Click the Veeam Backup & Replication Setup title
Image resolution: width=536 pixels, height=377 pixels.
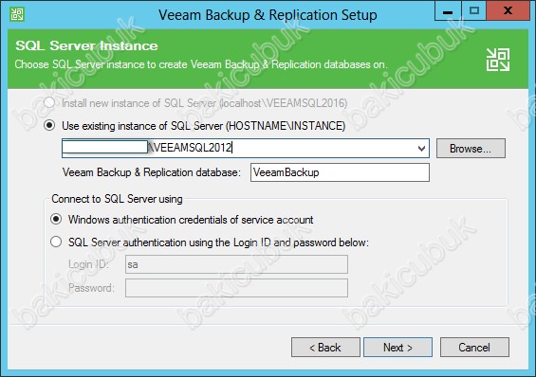pos(268,15)
